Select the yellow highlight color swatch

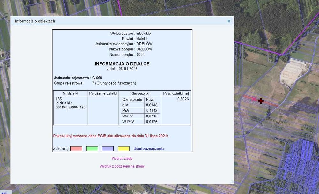pos(123,149)
